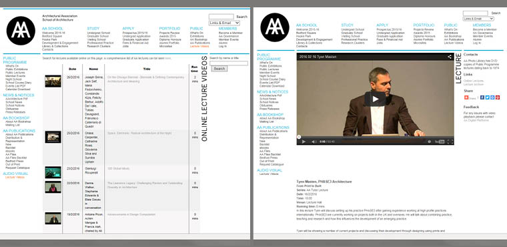Click the Date column header
The image size is (507, 247).
[73, 69]
